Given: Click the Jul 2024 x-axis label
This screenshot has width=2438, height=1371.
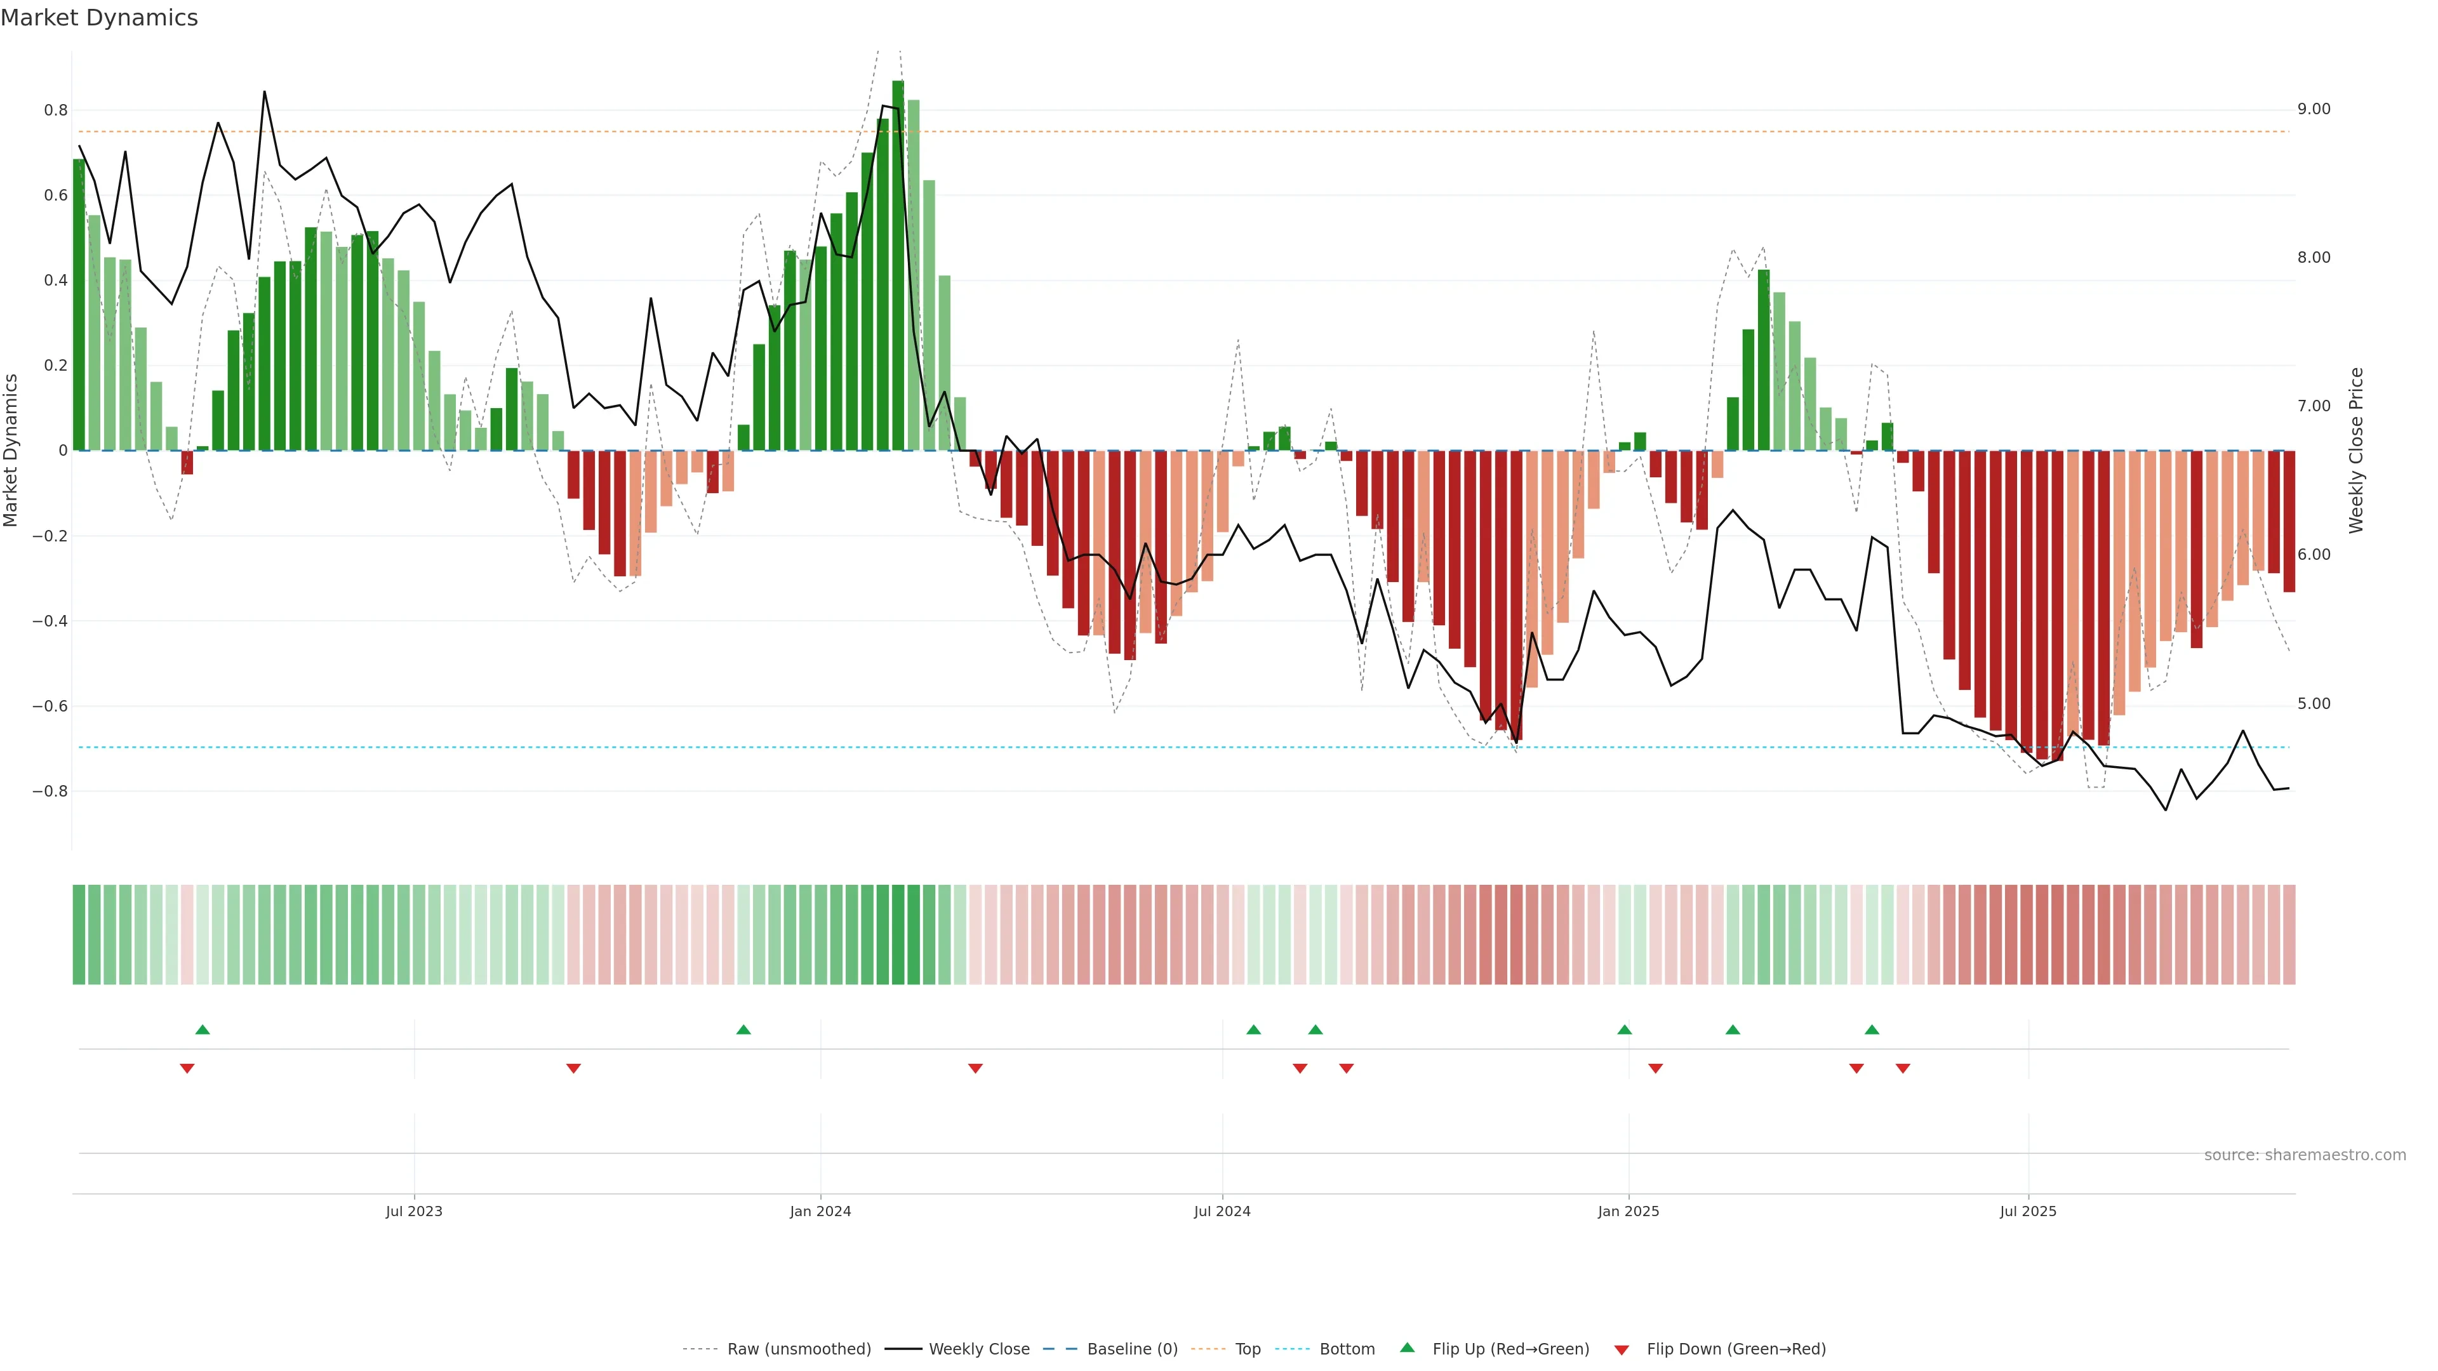Looking at the screenshot, I should coord(1222,1211).
